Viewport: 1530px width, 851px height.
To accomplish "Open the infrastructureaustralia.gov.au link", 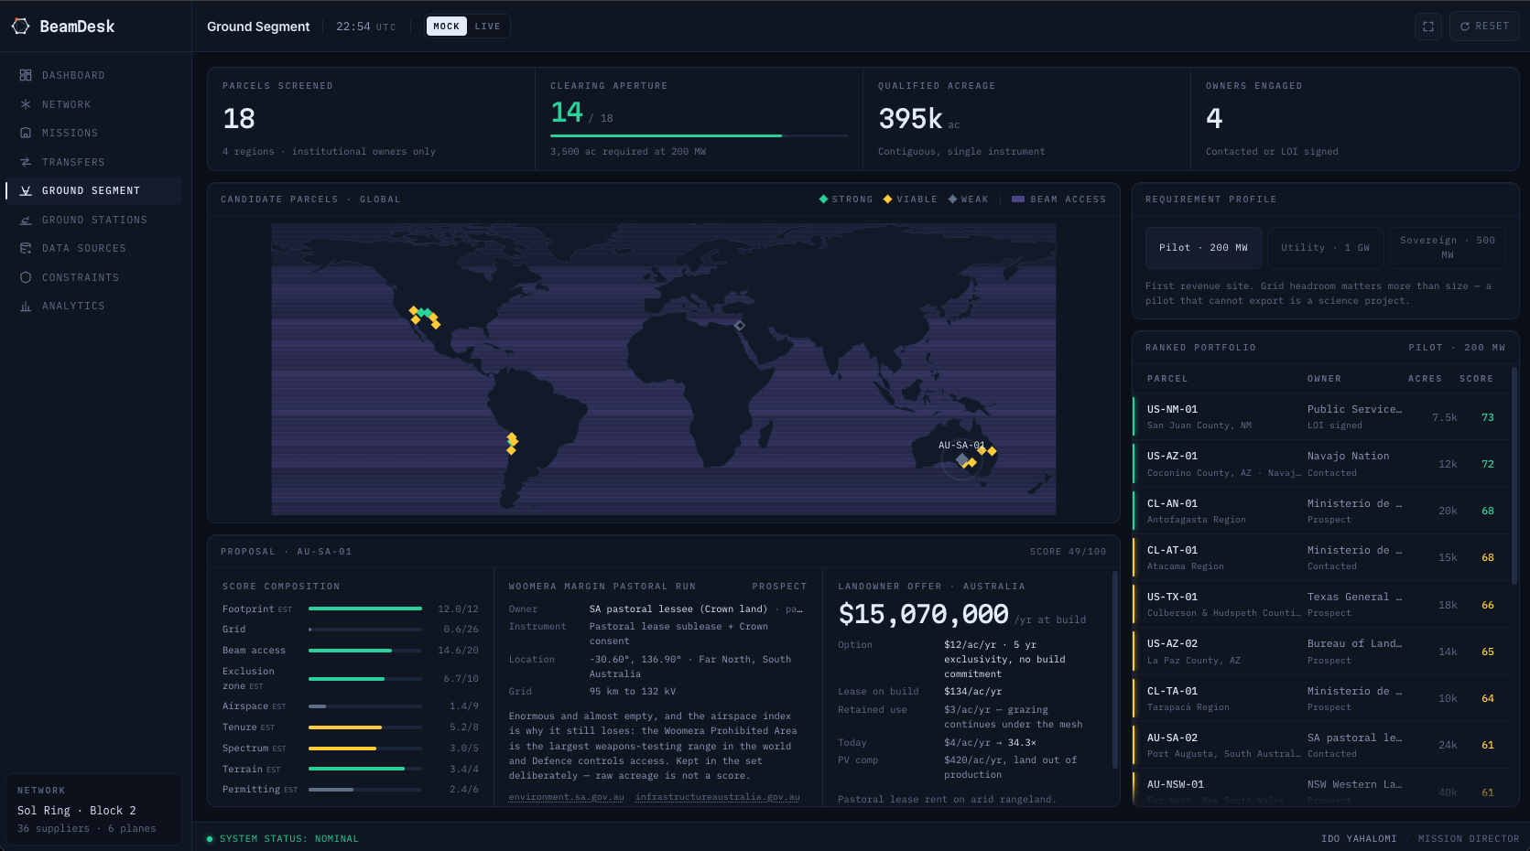I will click(718, 797).
